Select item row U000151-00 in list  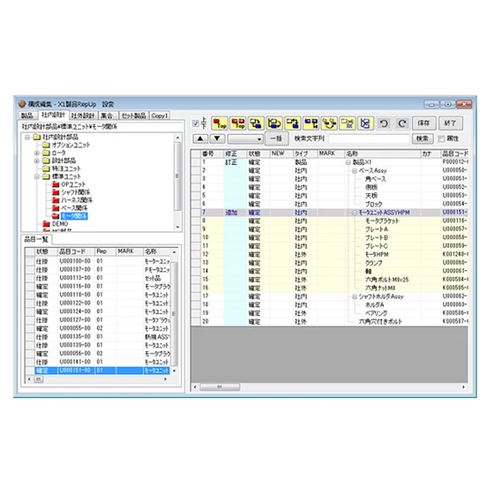(x=98, y=370)
